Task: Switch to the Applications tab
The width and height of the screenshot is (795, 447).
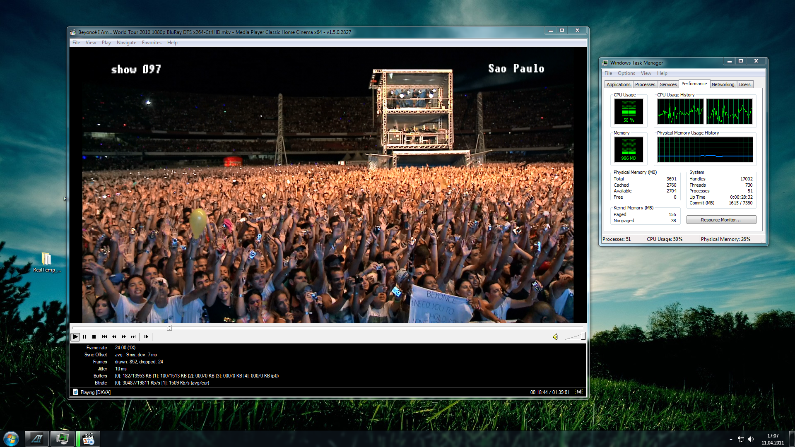Action: (618, 84)
